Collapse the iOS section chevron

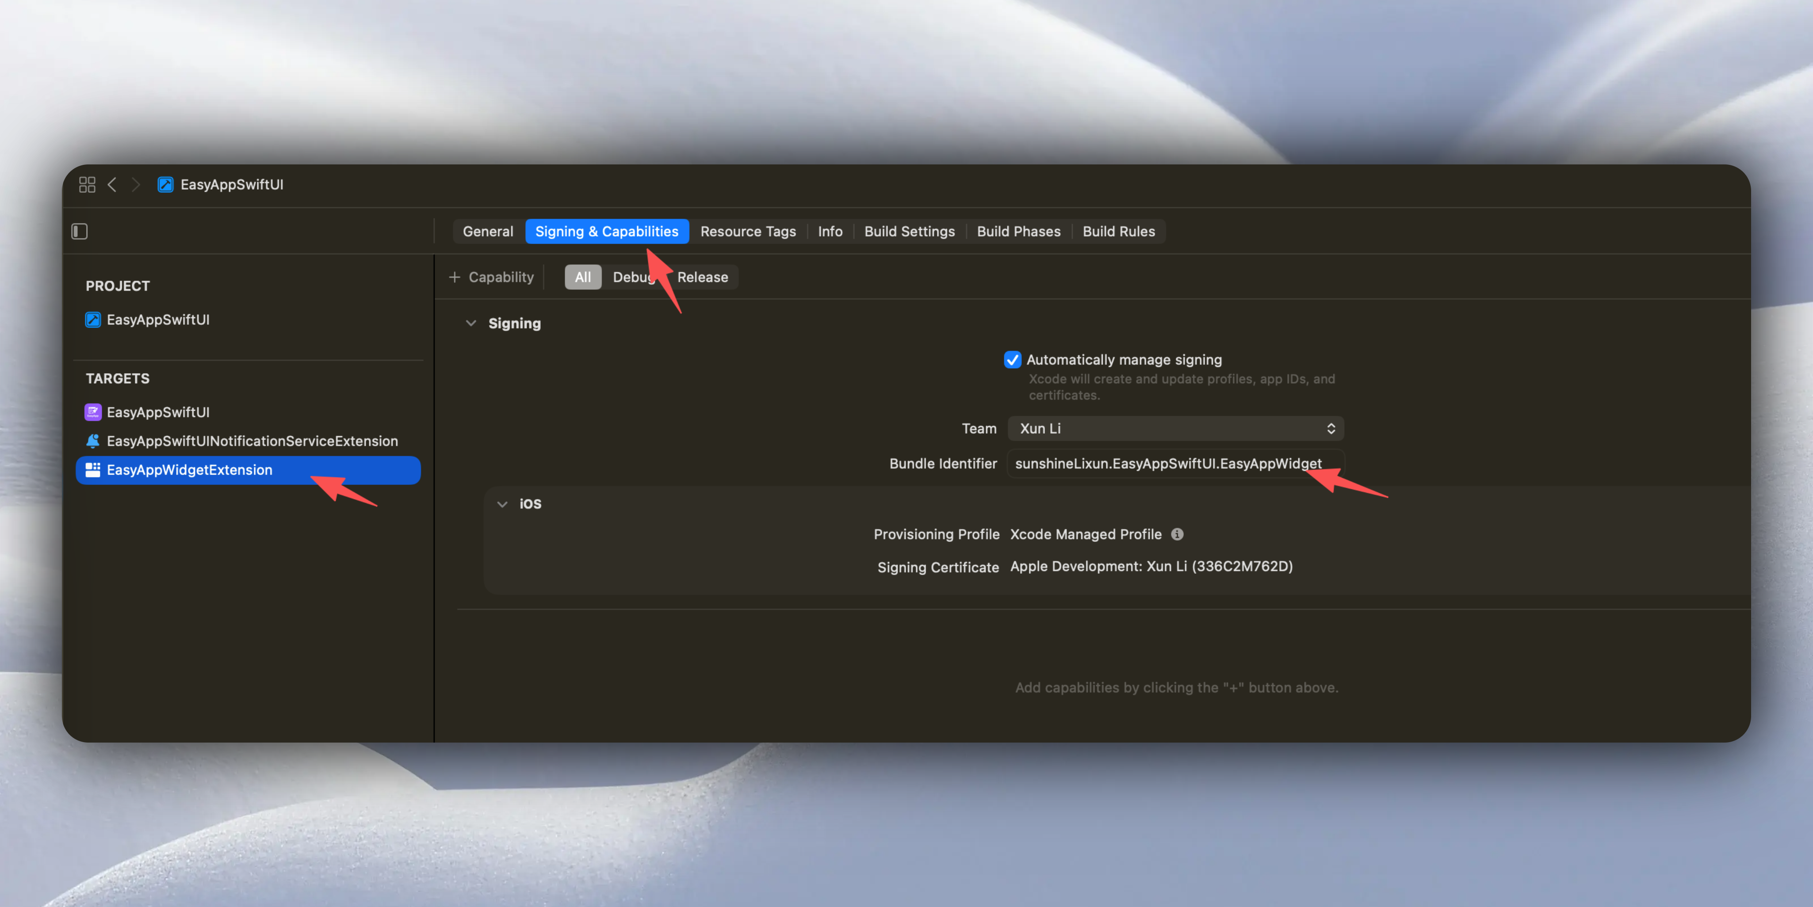[x=502, y=504]
